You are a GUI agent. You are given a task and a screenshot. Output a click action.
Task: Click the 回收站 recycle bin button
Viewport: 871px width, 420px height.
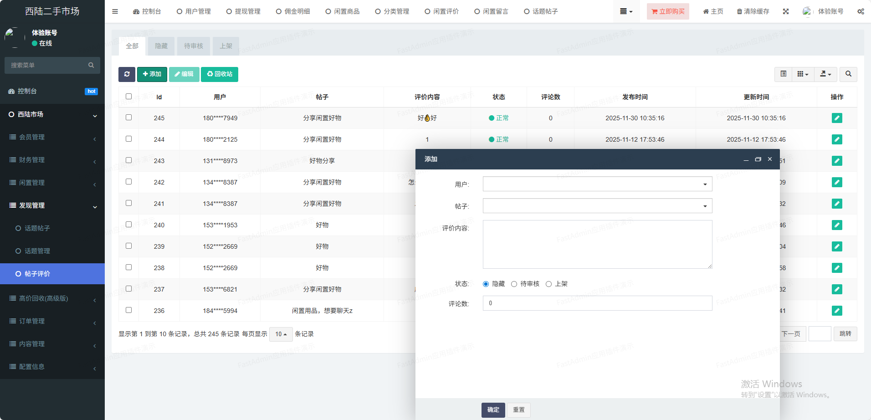pos(220,74)
